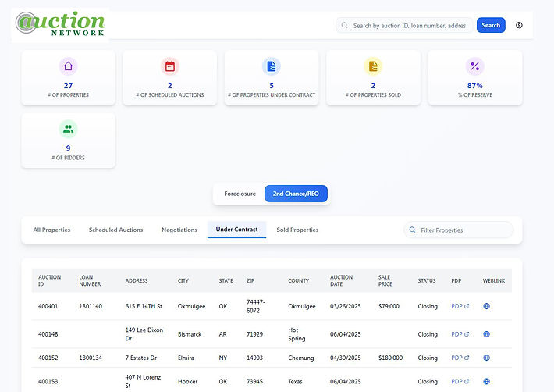Viewport: 554px width, 392px height.
Task: Open PDP link for 407 N Lorenz St
Action: coord(460,381)
